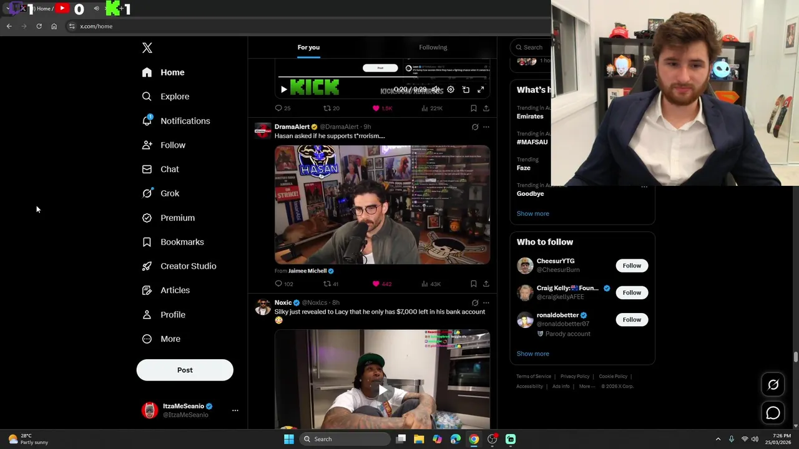Open Articles in the sidebar
The height and width of the screenshot is (449, 799).
point(166,291)
